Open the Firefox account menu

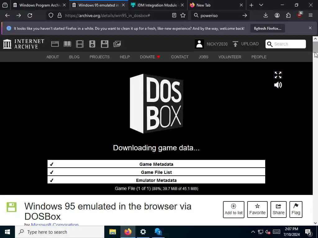277,15
